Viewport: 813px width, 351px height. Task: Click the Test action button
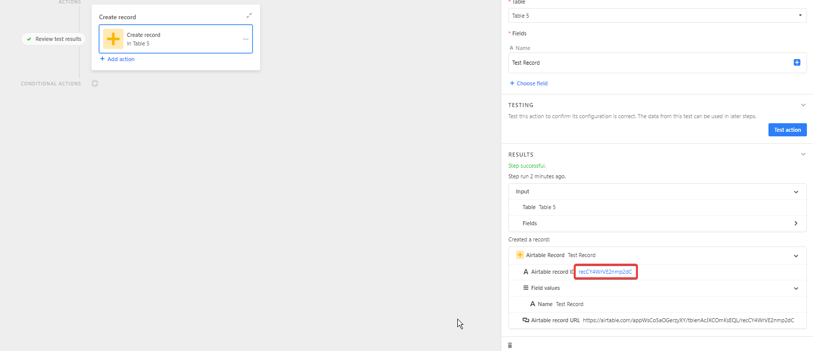coord(787,130)
